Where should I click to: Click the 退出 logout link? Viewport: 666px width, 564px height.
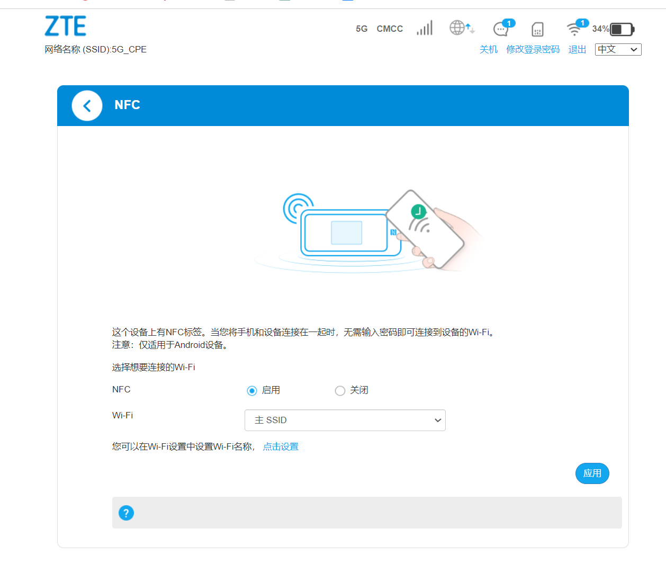pyautogui.click(x=577, y=49)
